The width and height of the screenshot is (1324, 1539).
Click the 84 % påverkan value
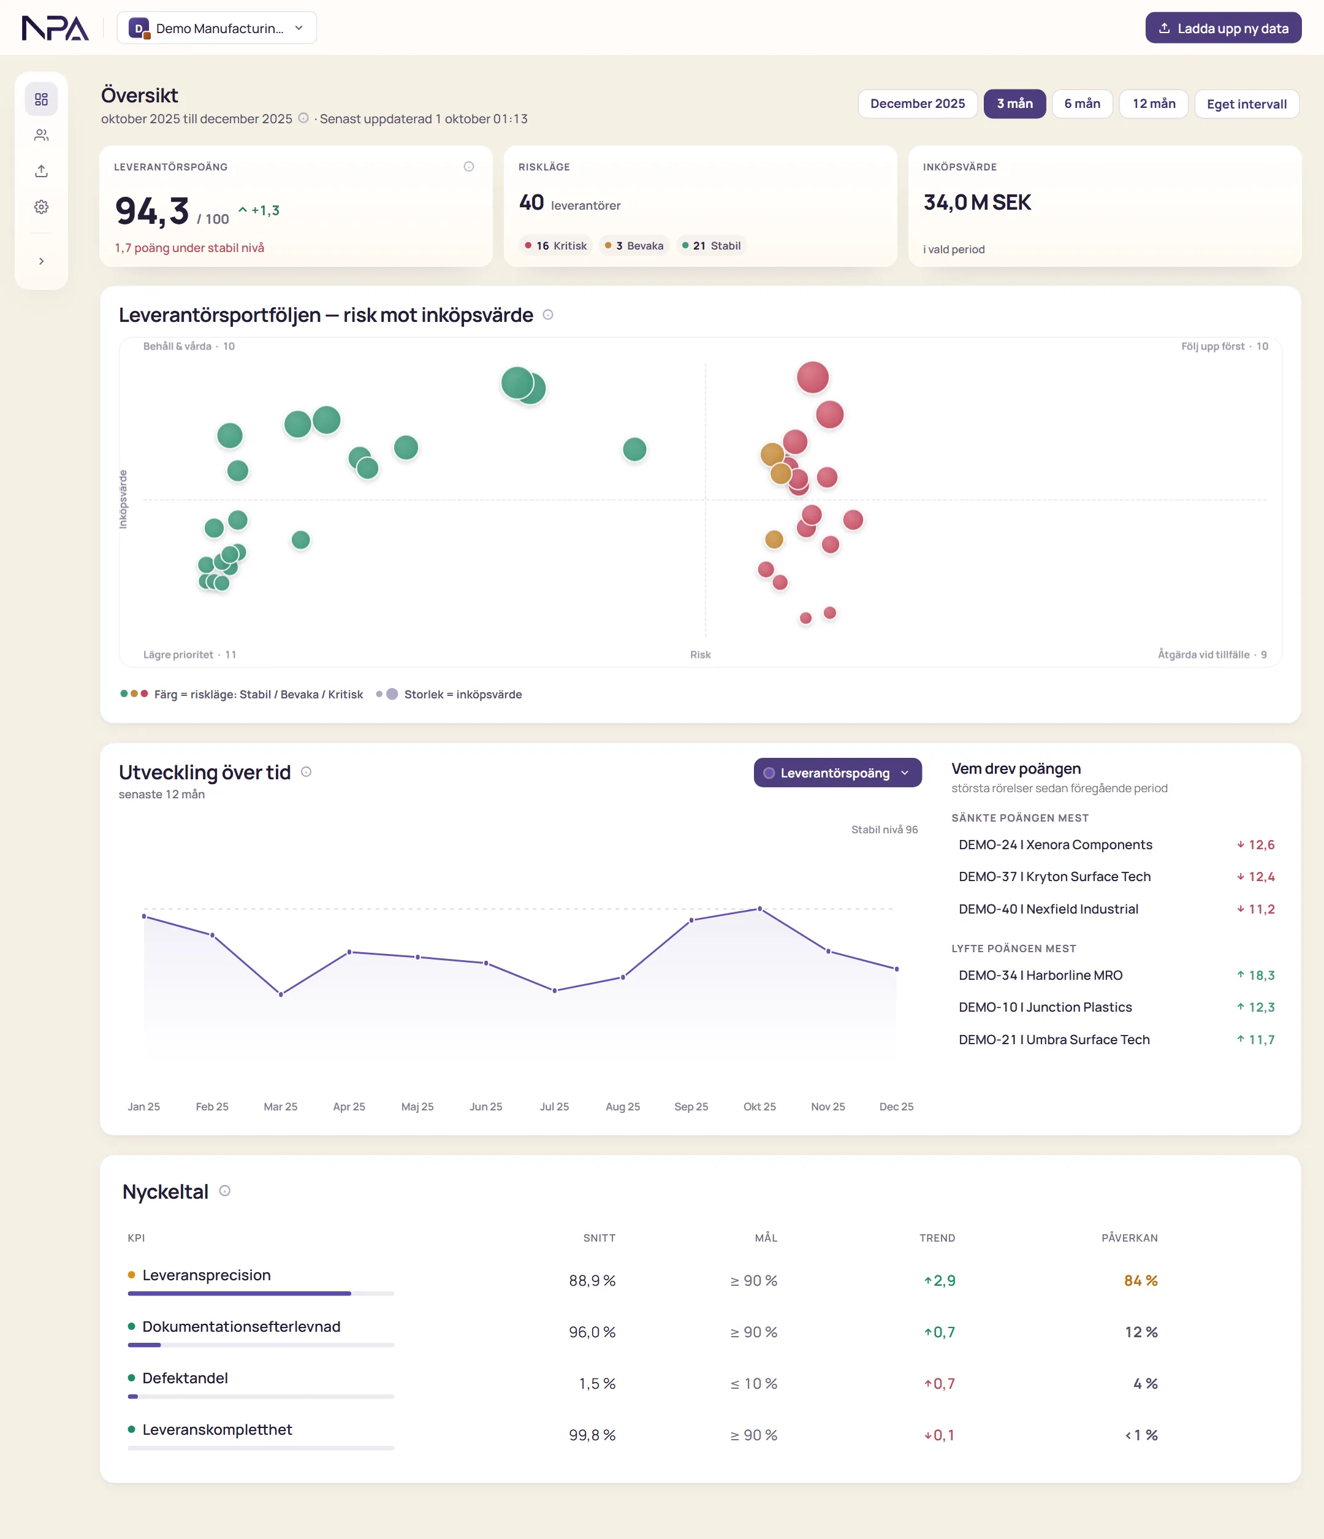click(1141, 1280)
